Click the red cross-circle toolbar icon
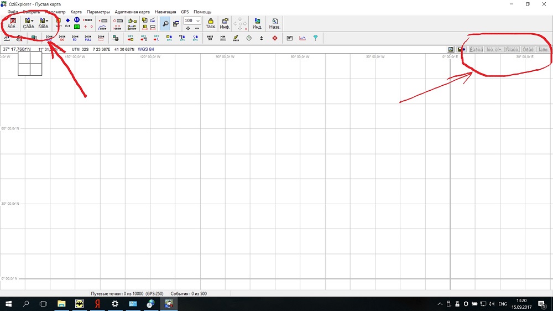Image resolution: width=553 pixels, height=311 pixels. pyautogui.click(x=275, y=38)
